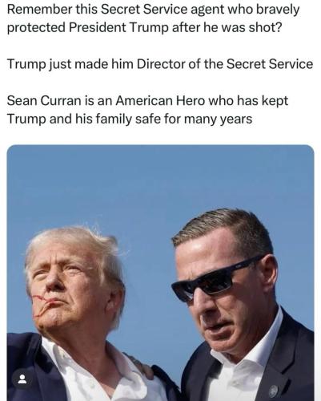Click the word "Director" in second paragraph

(161, 64)
